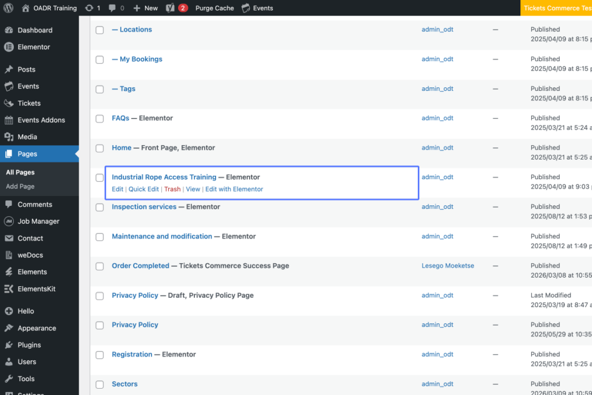This screenshot has height=395, width=592.
Task: Check the Industrial Rope Access Training checkbox
Action: click(x=99, y=178)
